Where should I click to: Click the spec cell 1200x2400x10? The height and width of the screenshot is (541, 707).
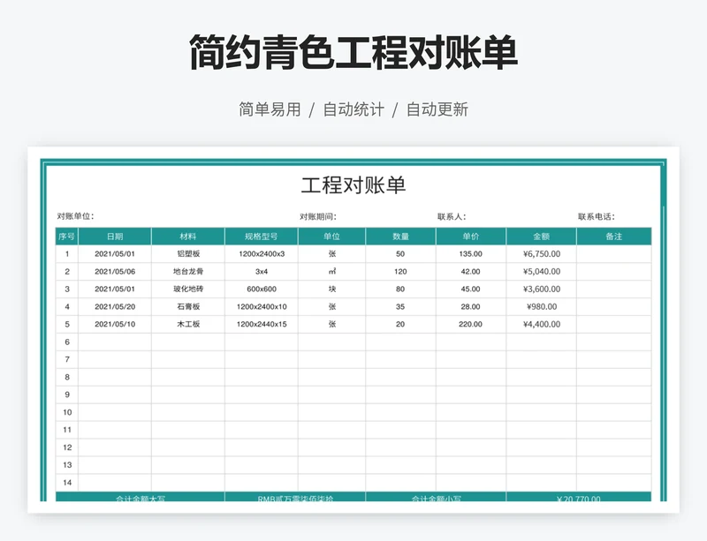pyautogui.click(x=262, y=307)
